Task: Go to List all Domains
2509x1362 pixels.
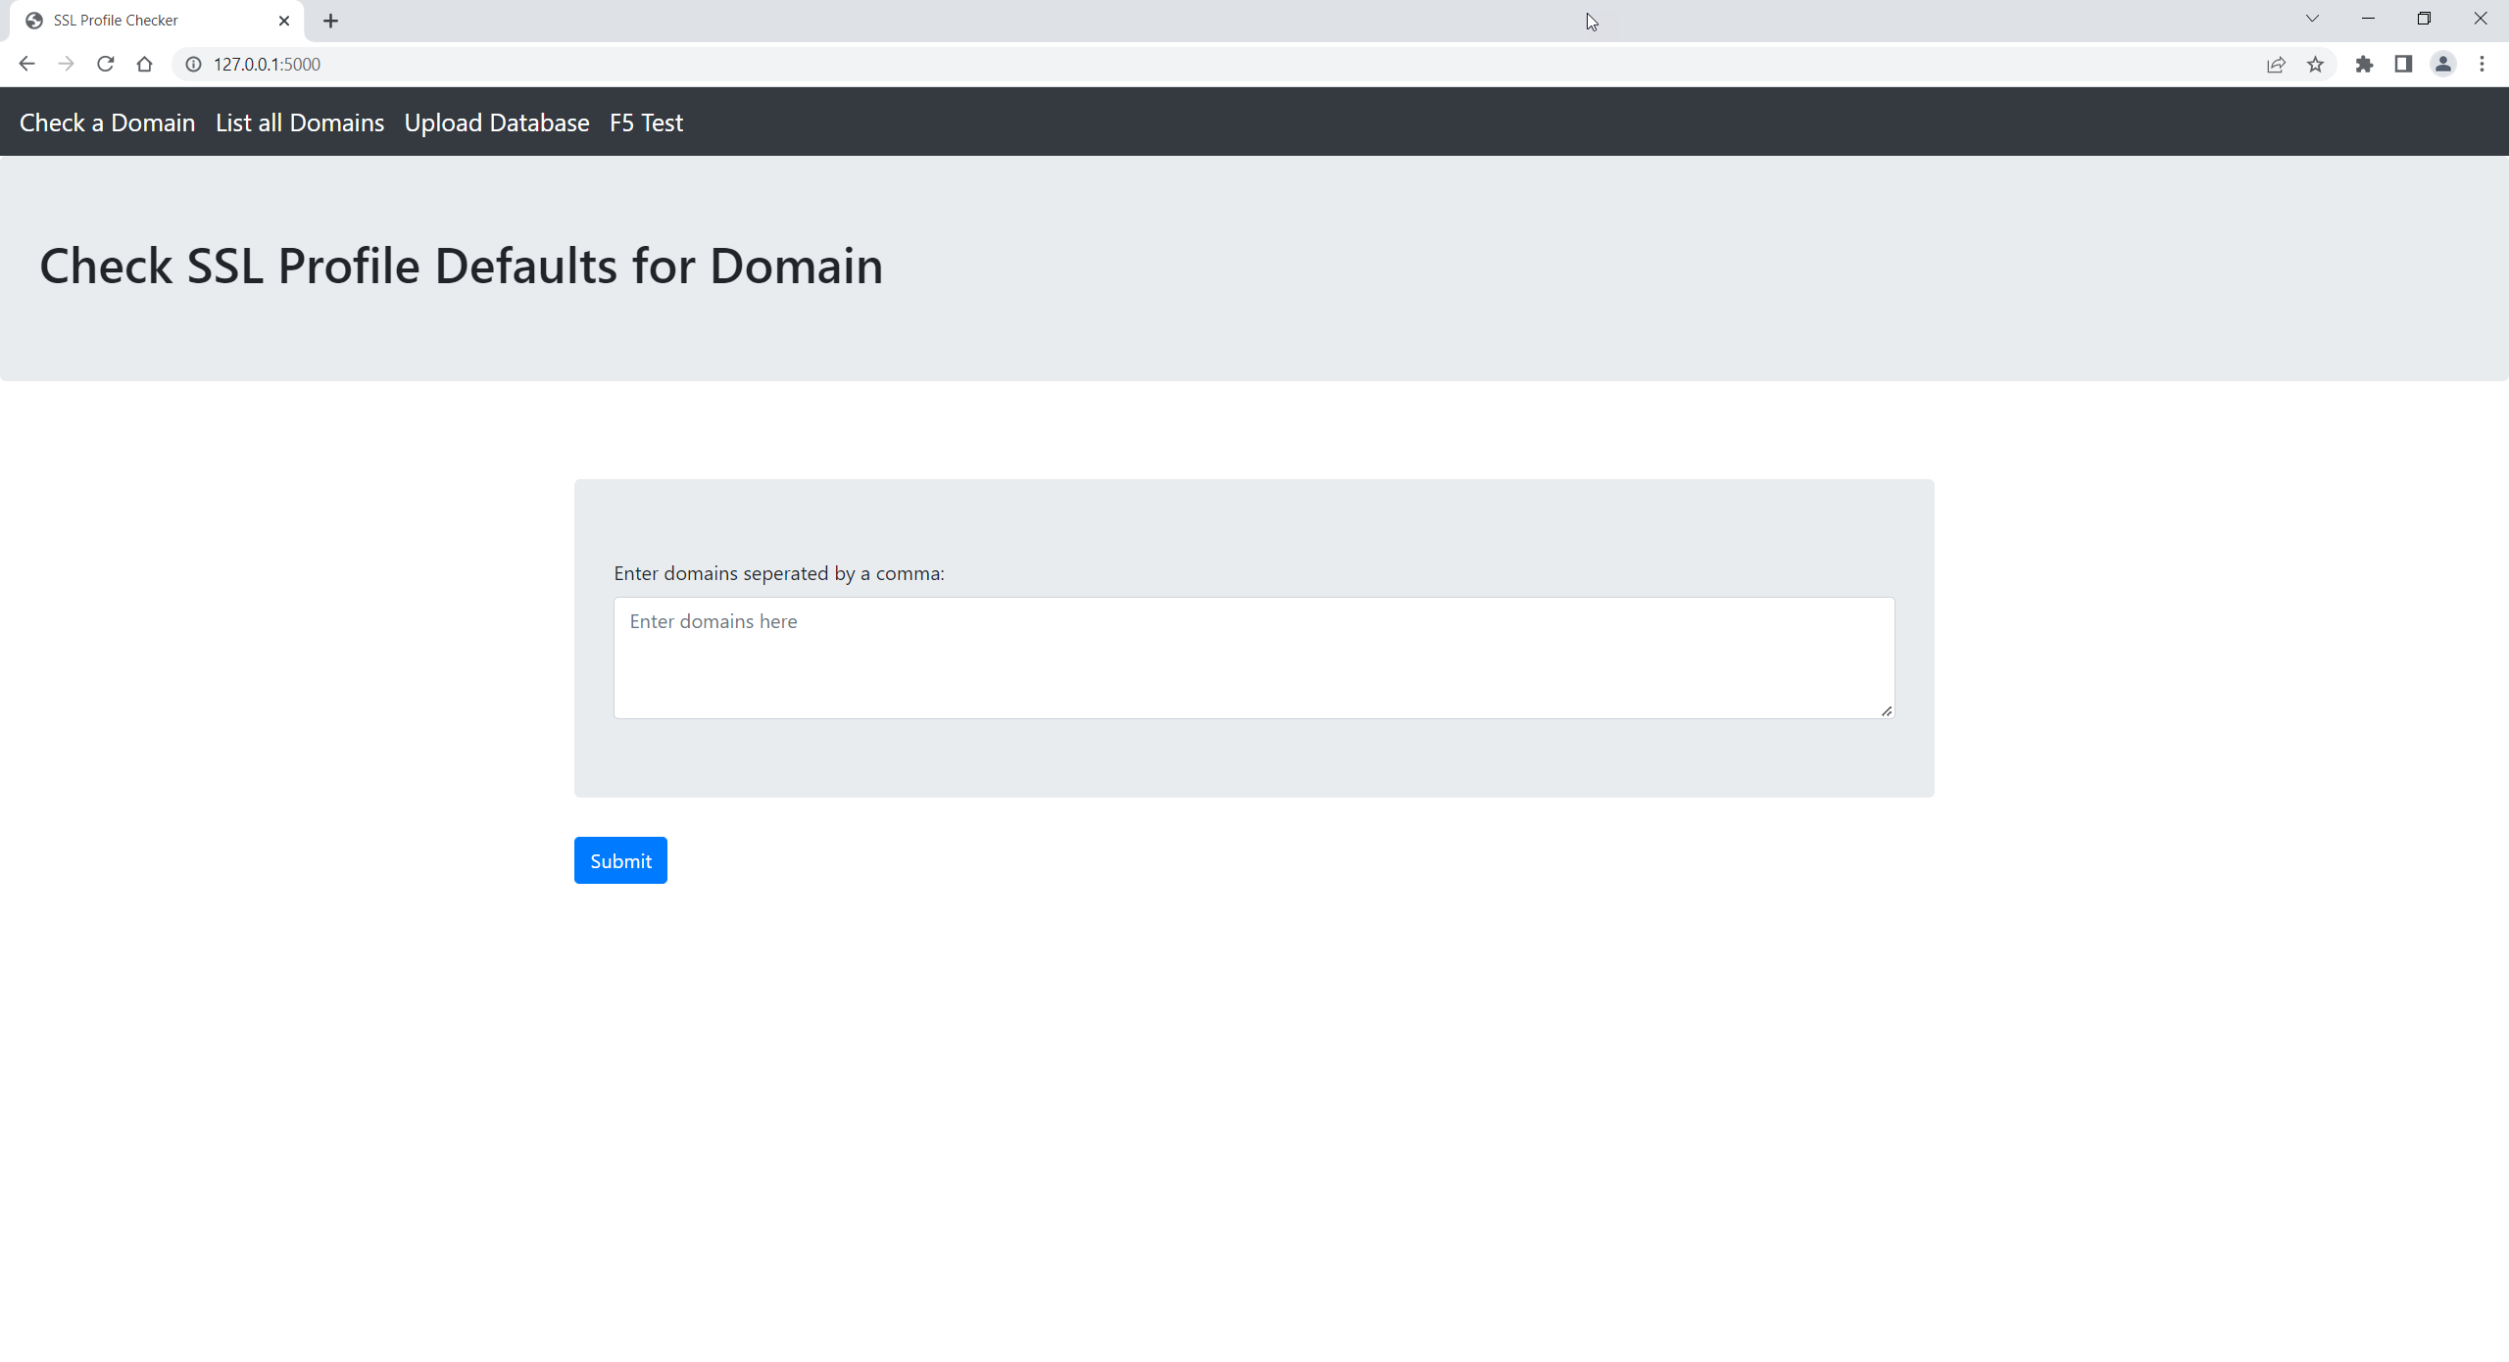Action: click(299, 122)
